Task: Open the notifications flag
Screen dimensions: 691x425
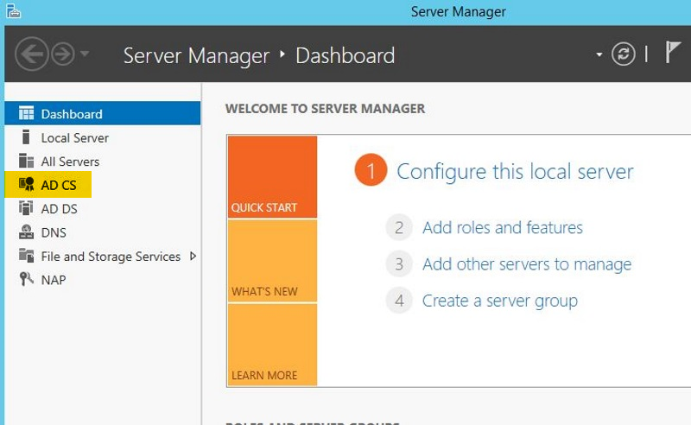Action: point(674,54)
